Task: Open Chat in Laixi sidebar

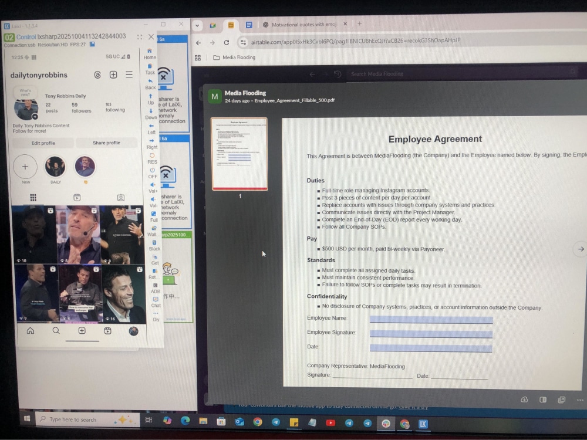Action: (156, 302)
